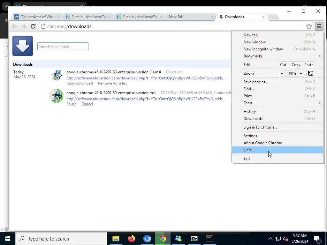Select New tab from the menu
The height and width of the screenshot is (245, 327).
(278, 35)
